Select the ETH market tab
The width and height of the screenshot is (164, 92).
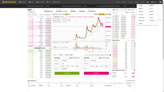click(126, 10)
